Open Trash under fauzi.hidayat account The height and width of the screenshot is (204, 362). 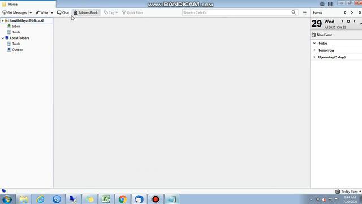pos(16,32)
